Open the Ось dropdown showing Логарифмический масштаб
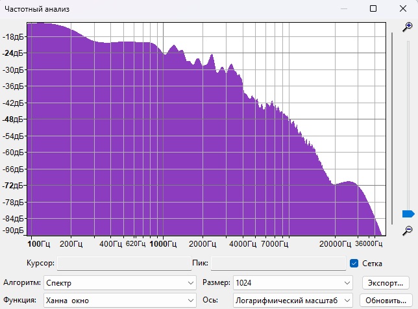418x309 pixels. point(293,301)
